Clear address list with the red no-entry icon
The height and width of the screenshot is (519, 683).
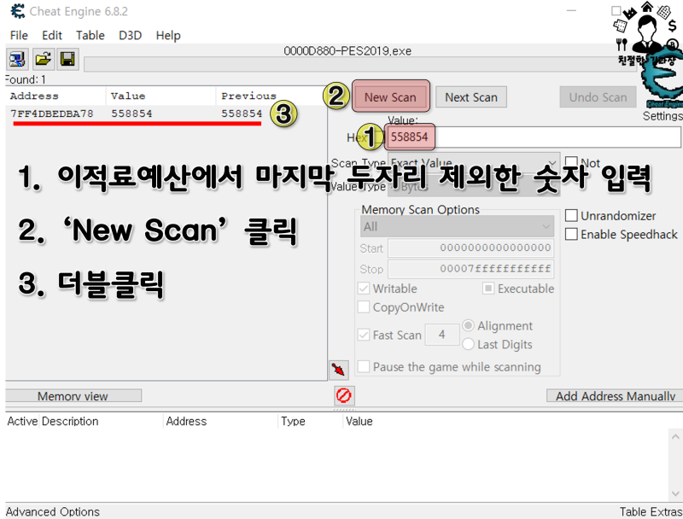click(344, 395)
